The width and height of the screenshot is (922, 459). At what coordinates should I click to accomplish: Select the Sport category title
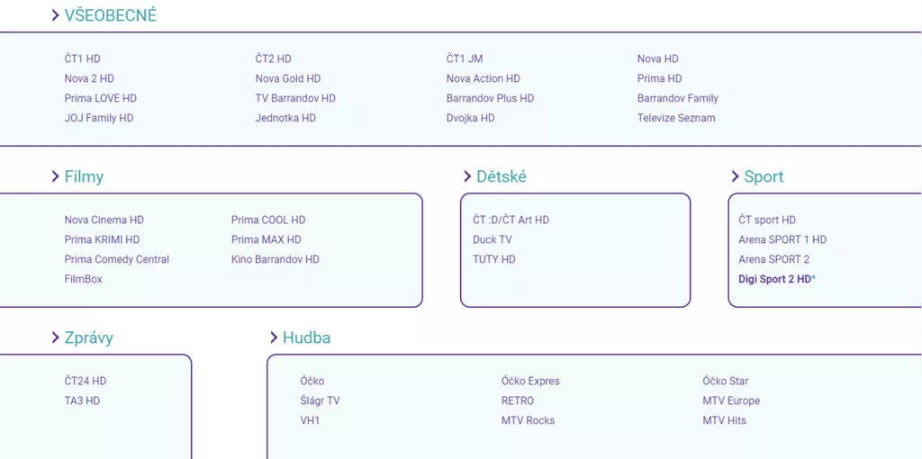click(x=764, y=177)
